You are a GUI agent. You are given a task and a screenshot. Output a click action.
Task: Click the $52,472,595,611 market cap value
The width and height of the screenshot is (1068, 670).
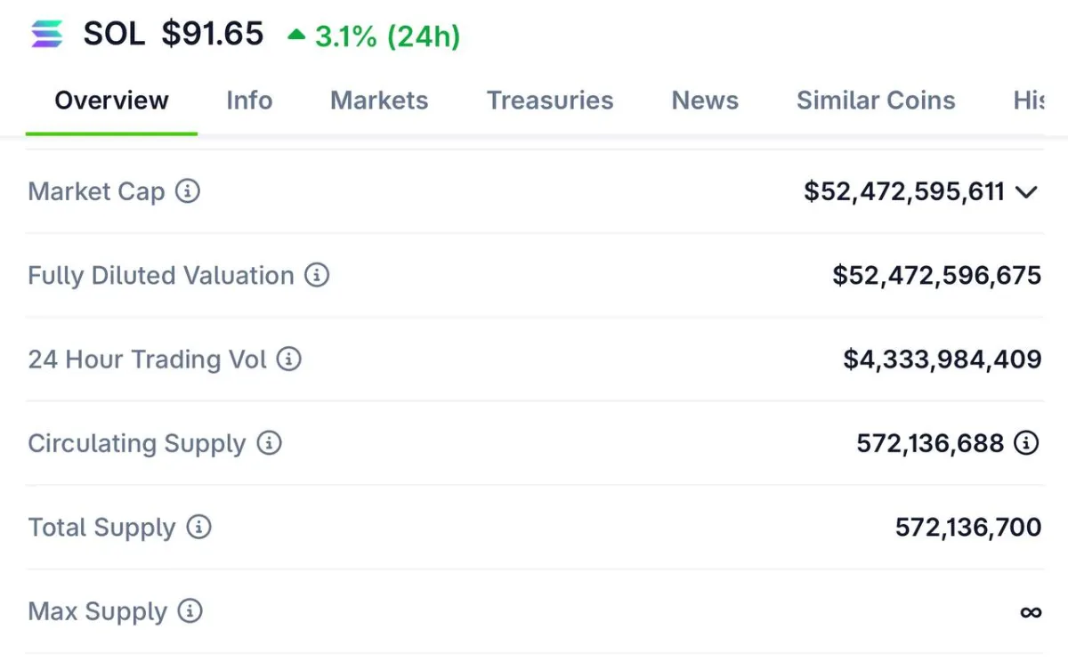[x=903, y=191]
